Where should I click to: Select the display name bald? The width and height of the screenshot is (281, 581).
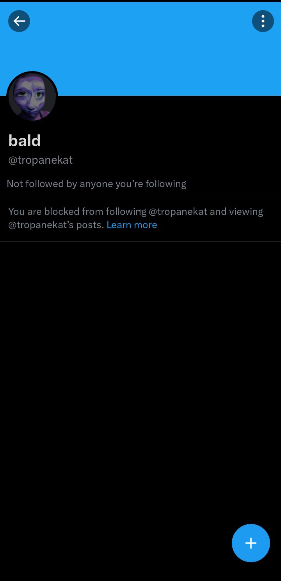click(25, 141)
